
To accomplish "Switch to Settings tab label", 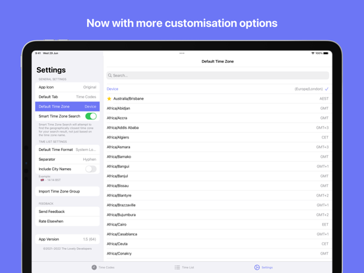I will click(267, 268).
